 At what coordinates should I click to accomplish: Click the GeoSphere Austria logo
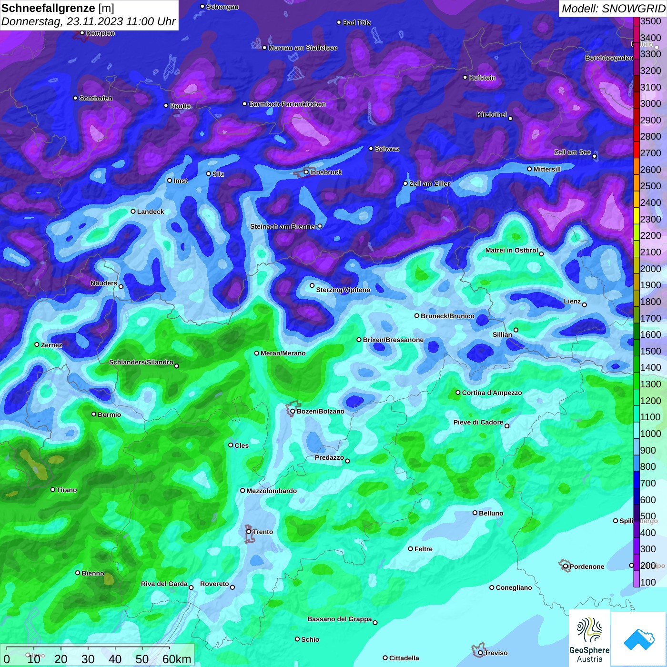pos(589,637)
